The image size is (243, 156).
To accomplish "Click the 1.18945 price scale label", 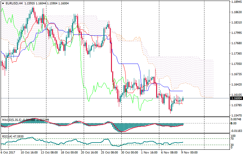I will pyautogui.click(x=236, y=2).
